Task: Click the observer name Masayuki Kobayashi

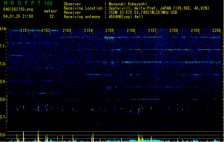Action: click(x=128, y=4)
